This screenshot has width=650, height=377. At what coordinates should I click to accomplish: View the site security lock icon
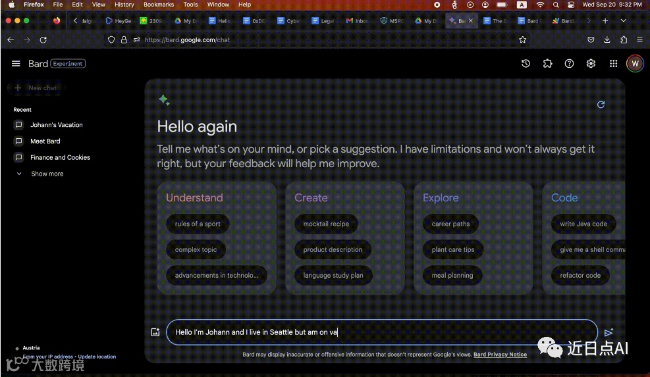pos(124,39)
